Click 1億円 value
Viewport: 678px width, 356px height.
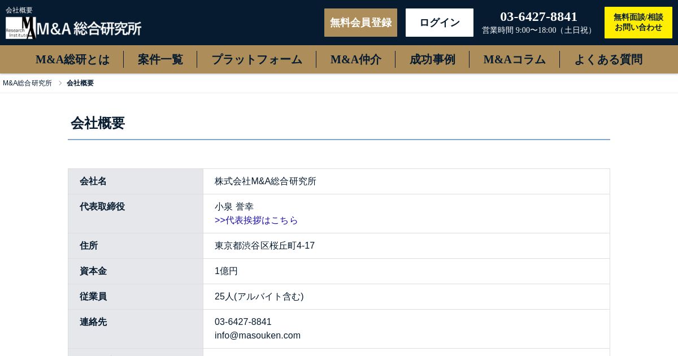(226, 271)
